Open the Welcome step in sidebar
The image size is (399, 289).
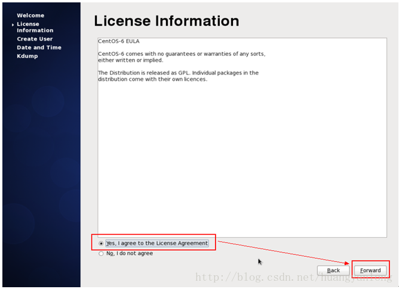click(x=30, y=15)
